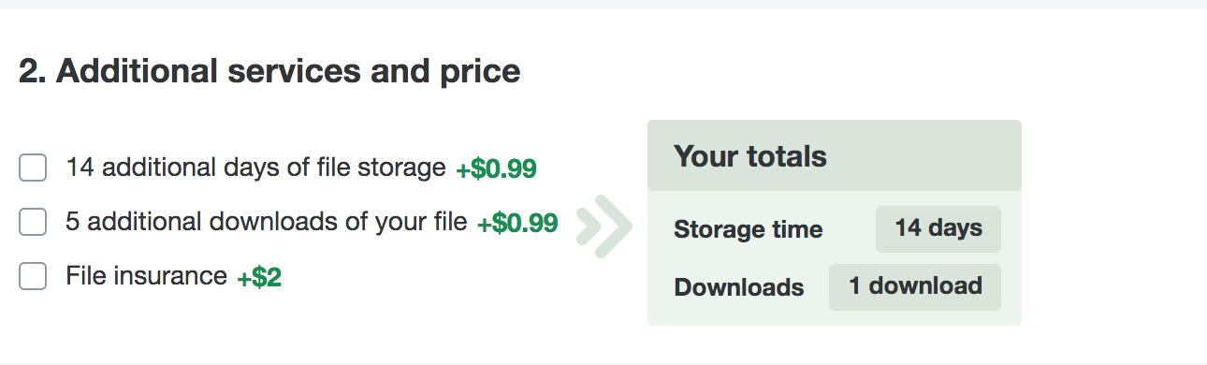Click the gray strip at page top
Screen dimensions: 1207x365
(x=603, y=5)
